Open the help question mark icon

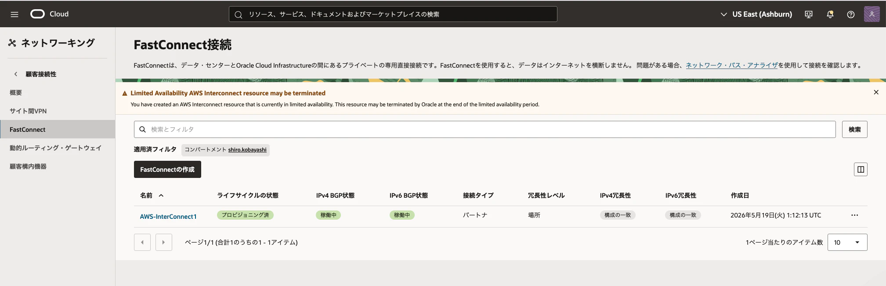pyautogui.click(x=851, y=14)
